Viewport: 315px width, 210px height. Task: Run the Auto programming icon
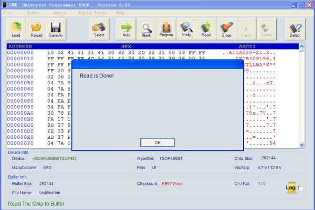coord(127,29)
